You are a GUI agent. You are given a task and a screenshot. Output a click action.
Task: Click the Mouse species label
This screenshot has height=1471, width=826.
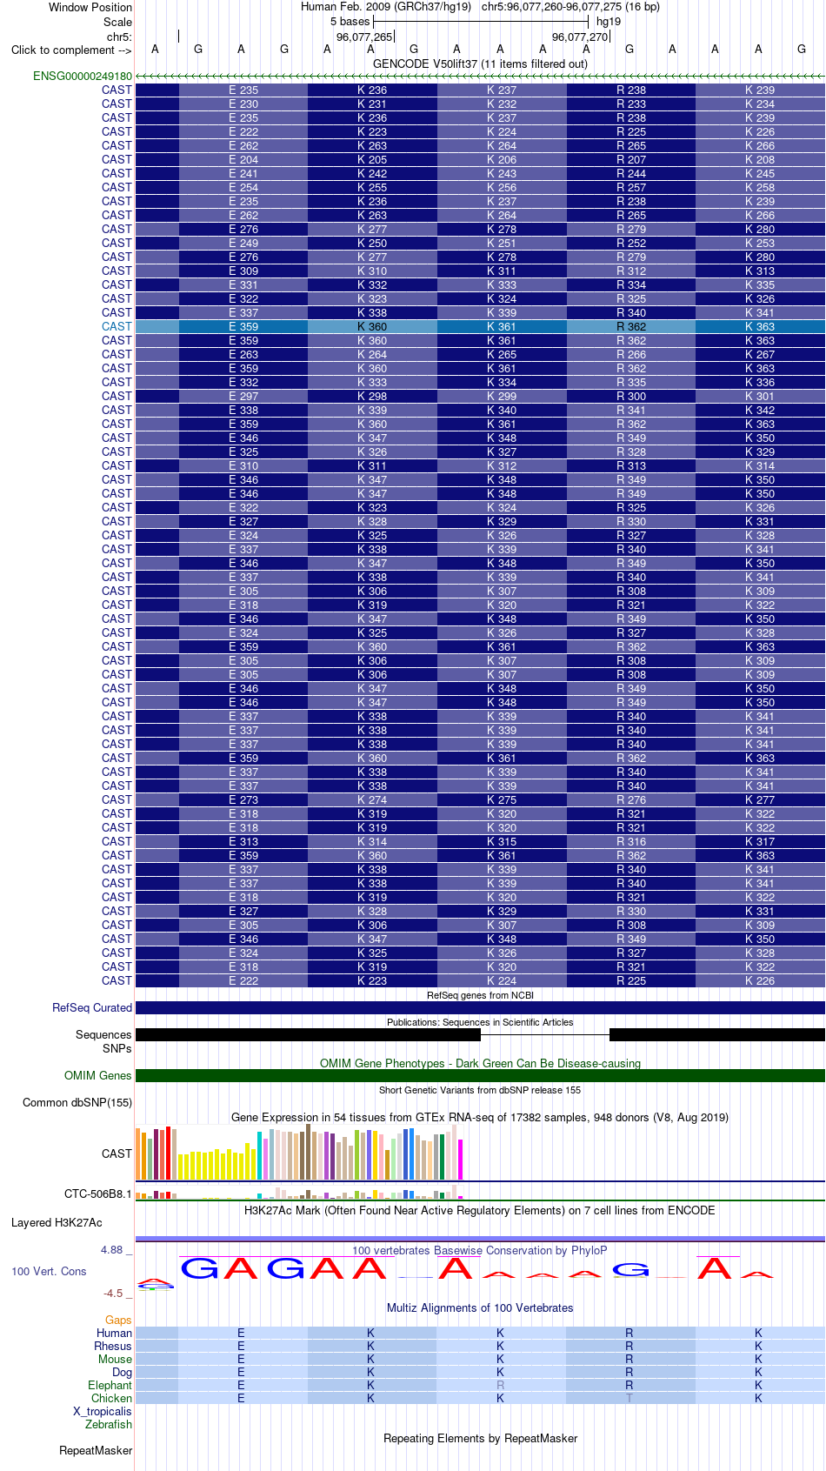point(115,1360)
